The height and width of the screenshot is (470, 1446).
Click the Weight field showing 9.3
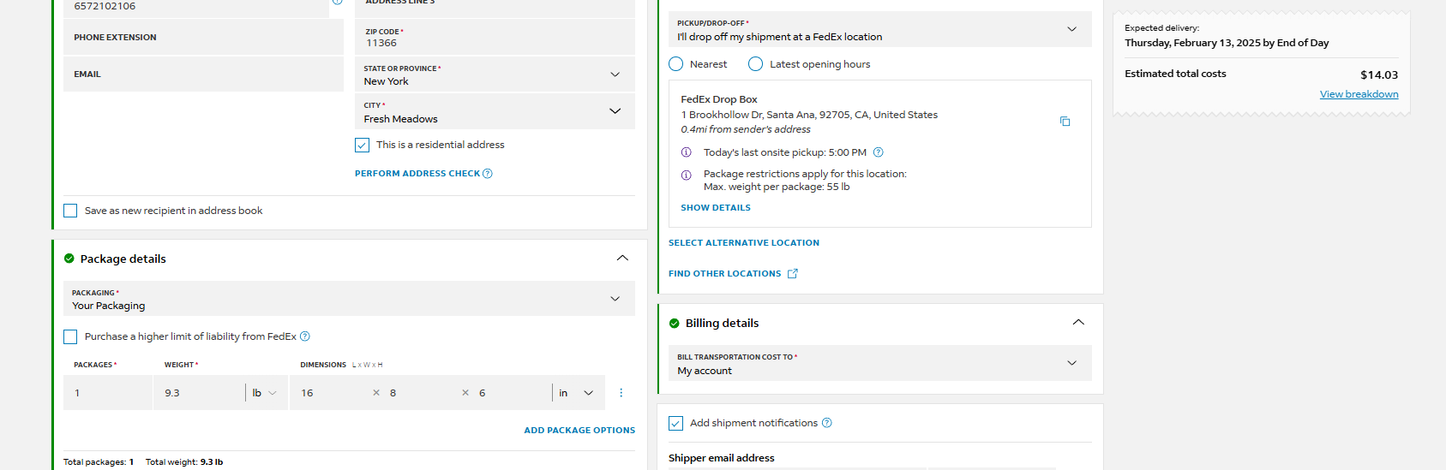tap(199, 393)
